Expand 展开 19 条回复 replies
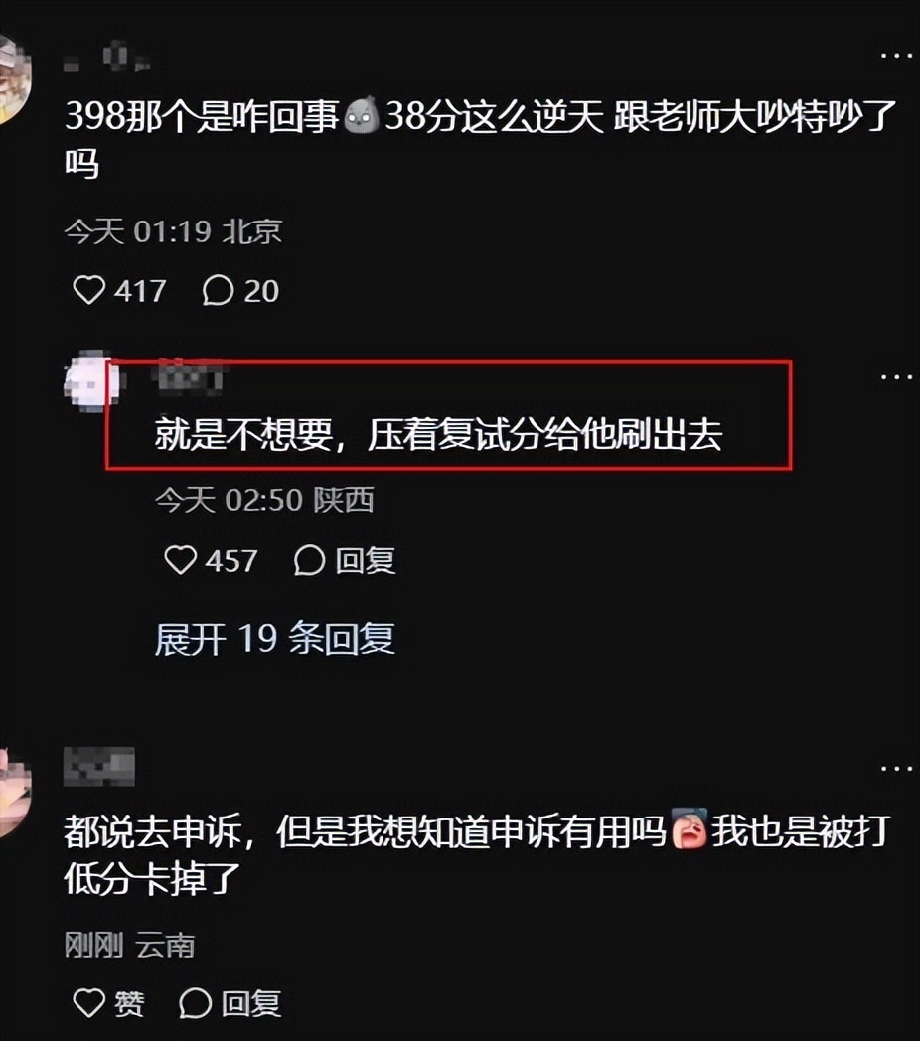The height and width of the screenshot is (1041, 920). click(x=275, y=639)
